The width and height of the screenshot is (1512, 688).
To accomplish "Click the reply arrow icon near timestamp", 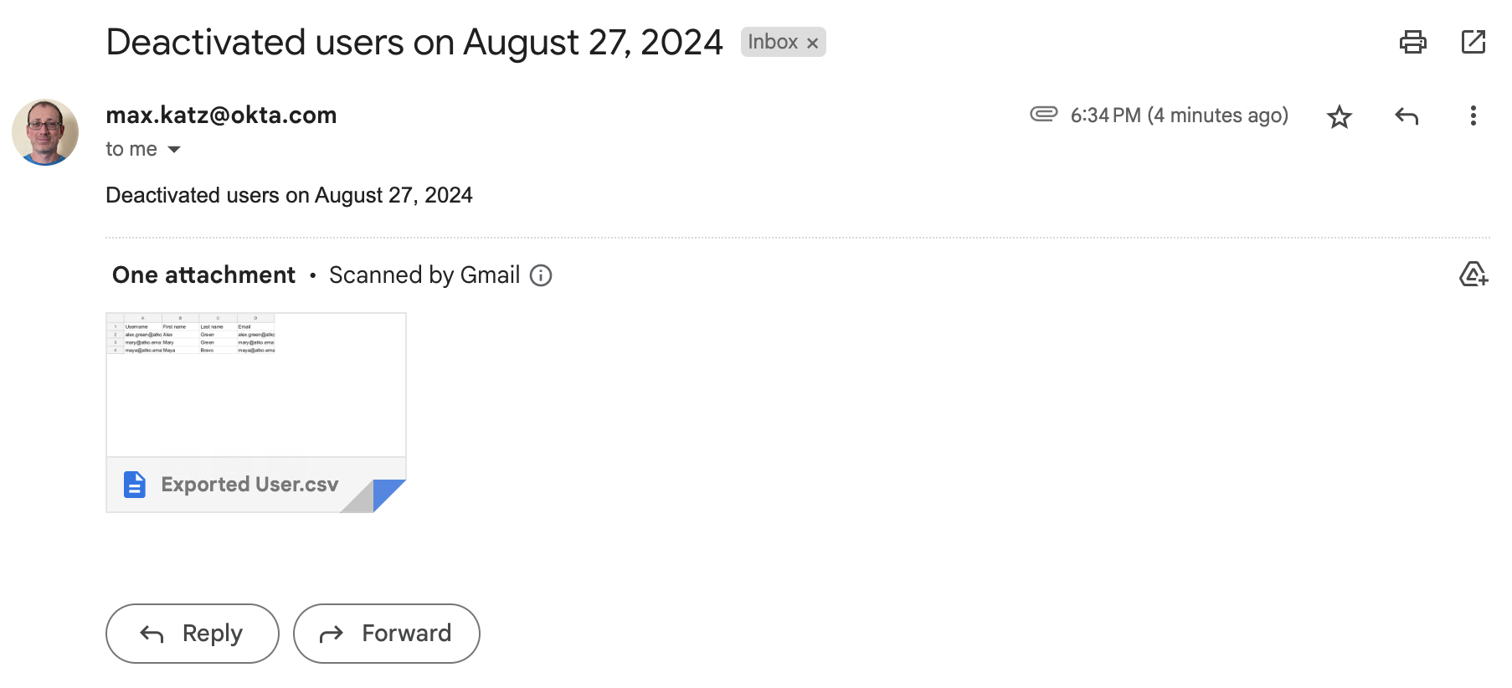I will [x=1407, y=116].
